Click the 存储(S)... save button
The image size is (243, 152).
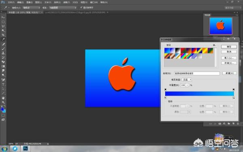229,63
